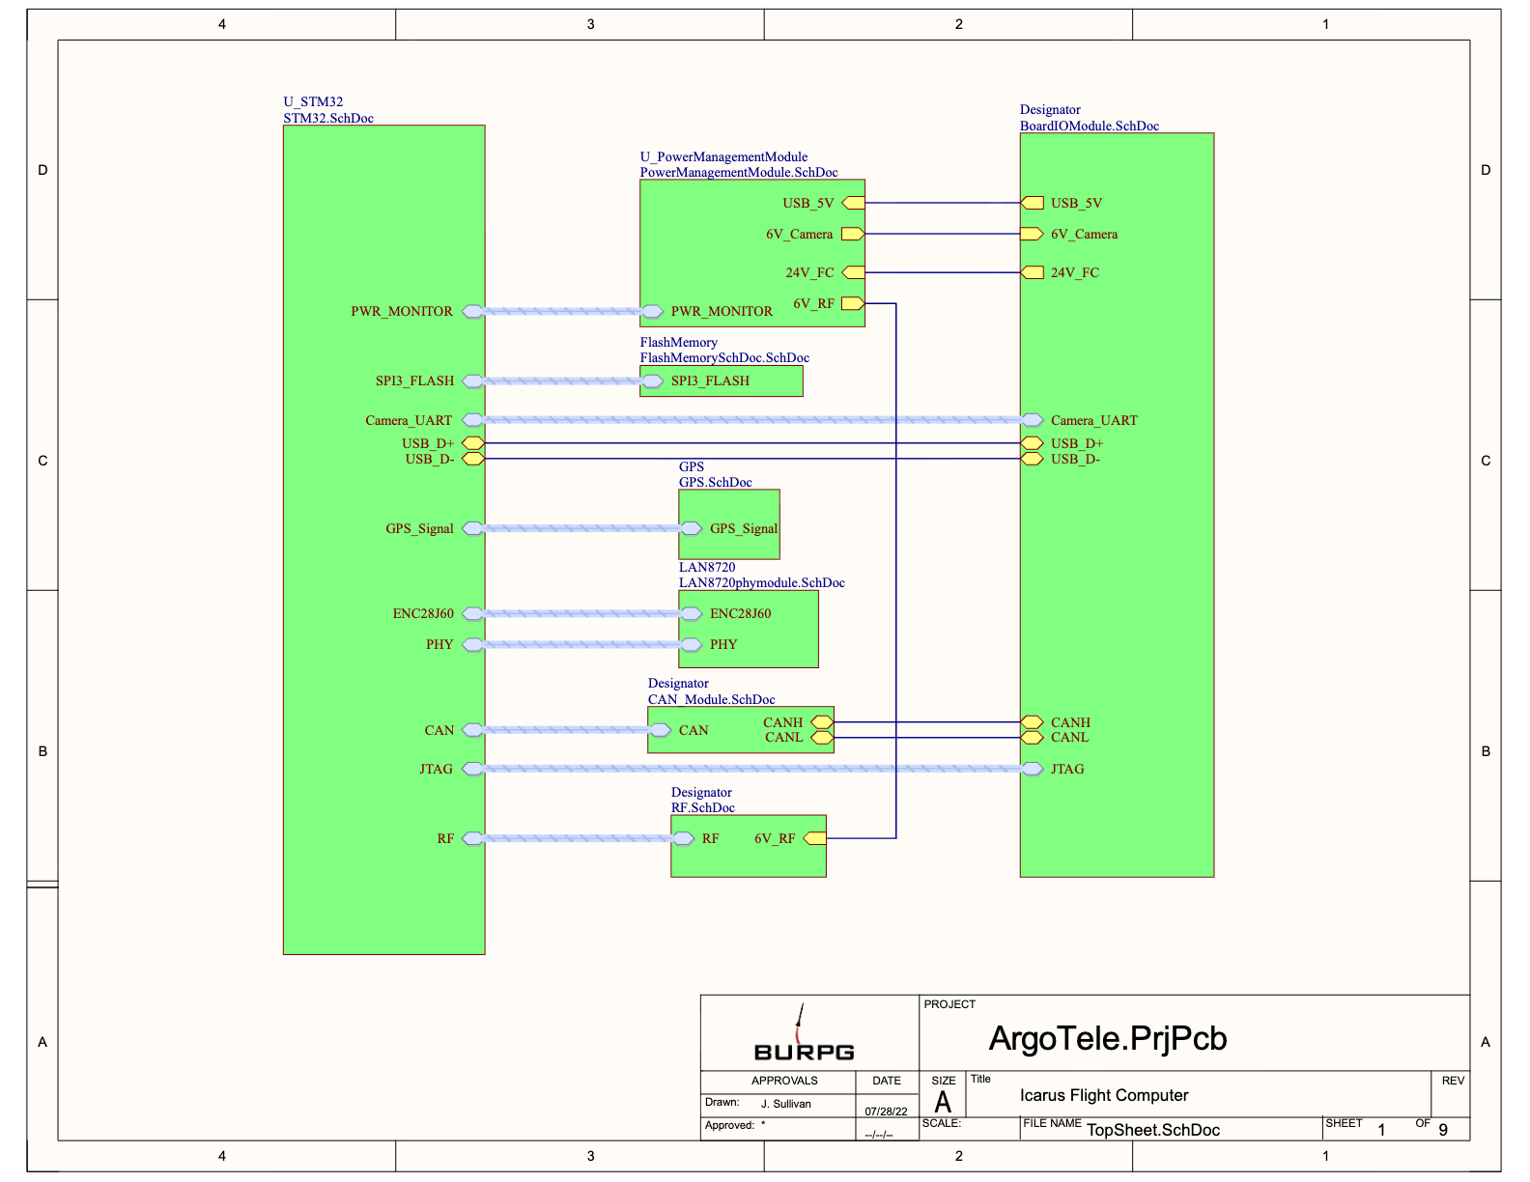Select the JTAG port arrow on BoardIOModule
The height and width of the screenshot is (1182, 1530).
(1033, 769)
